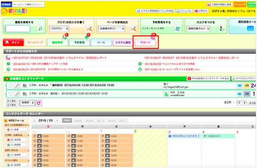257x168 pixels.
Task: Click the customer search input field
Action: click(18, 29)
